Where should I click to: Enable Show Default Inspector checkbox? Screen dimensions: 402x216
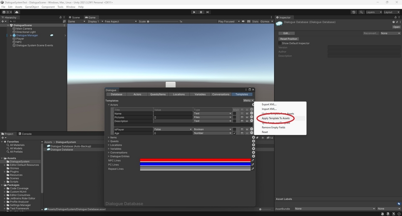click(x=280, y=43)
